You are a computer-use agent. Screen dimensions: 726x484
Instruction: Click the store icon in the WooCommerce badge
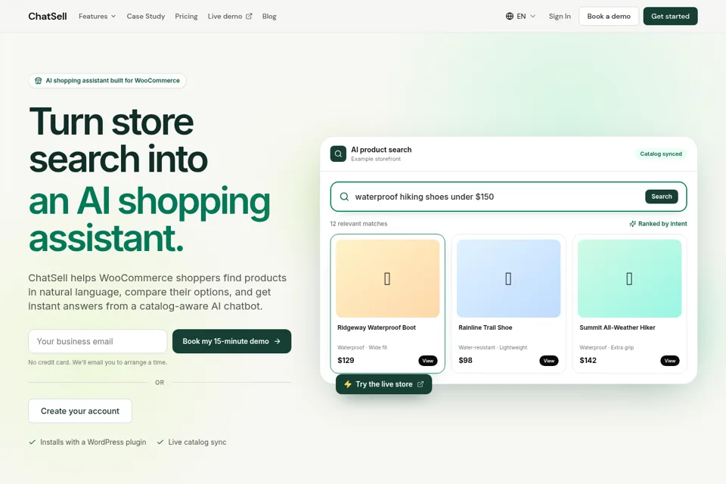(39, 81)
